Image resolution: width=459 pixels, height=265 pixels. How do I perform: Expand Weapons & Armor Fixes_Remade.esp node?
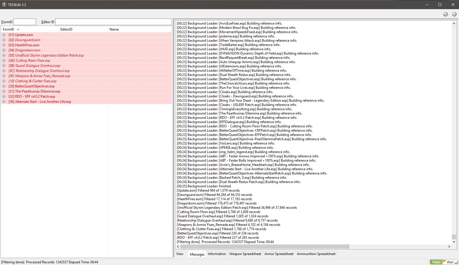pos(4,76)
